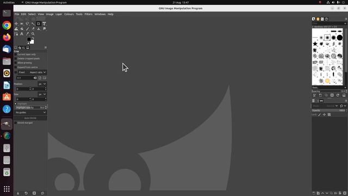
Task: Open the Fixed Aspect ratio dropdown
Action: click(32, 72)
